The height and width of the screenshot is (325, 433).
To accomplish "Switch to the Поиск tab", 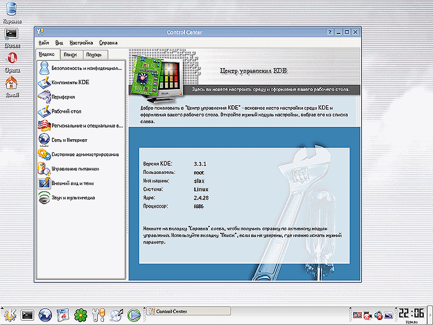I will tap(71, 54).
